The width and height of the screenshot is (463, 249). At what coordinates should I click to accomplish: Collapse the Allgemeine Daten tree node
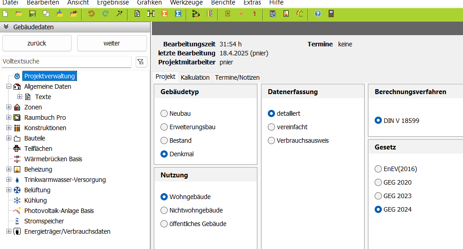9,86
